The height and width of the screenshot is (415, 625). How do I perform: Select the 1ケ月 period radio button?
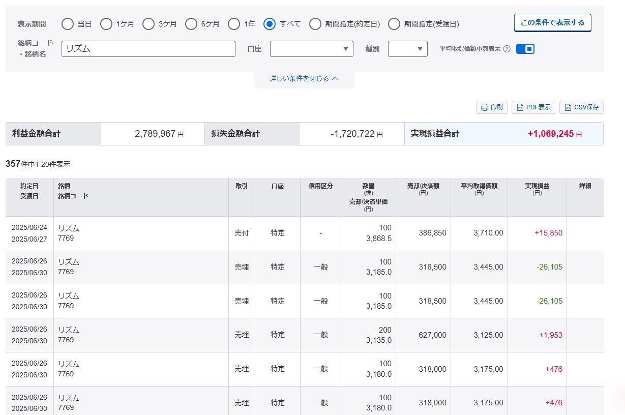106,24
